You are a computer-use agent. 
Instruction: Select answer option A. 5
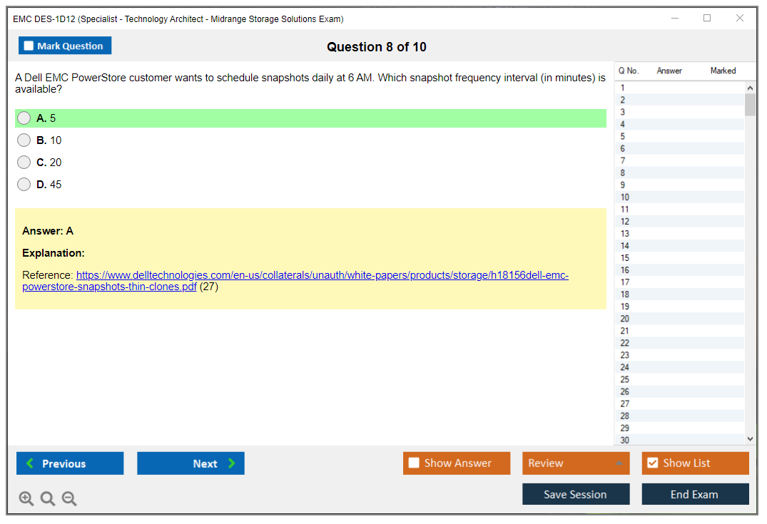[x=24, y=118]
